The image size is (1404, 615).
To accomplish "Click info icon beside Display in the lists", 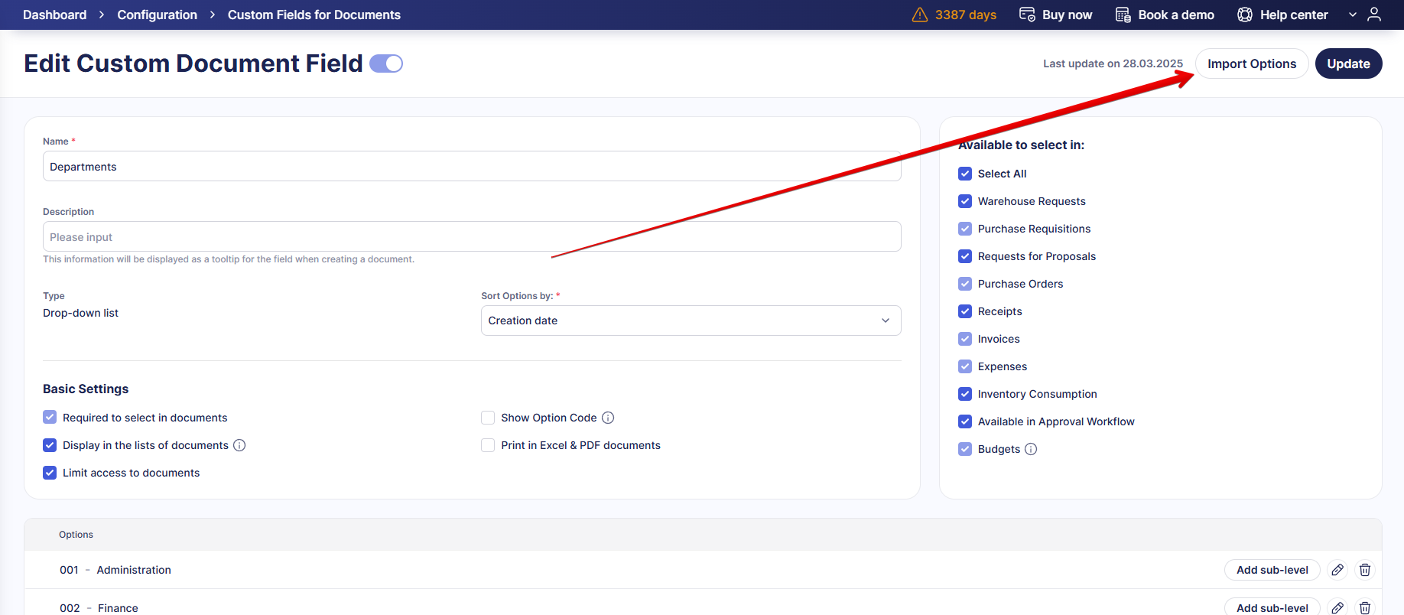I will pos(239,445).
